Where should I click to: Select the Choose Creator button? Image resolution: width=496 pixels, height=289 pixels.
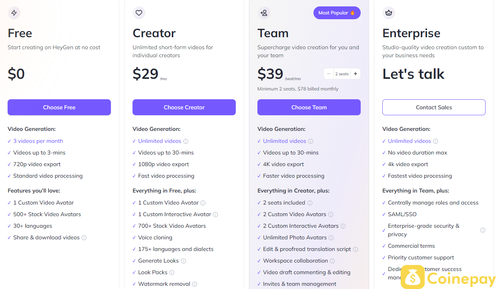click(x=184, y=107)
